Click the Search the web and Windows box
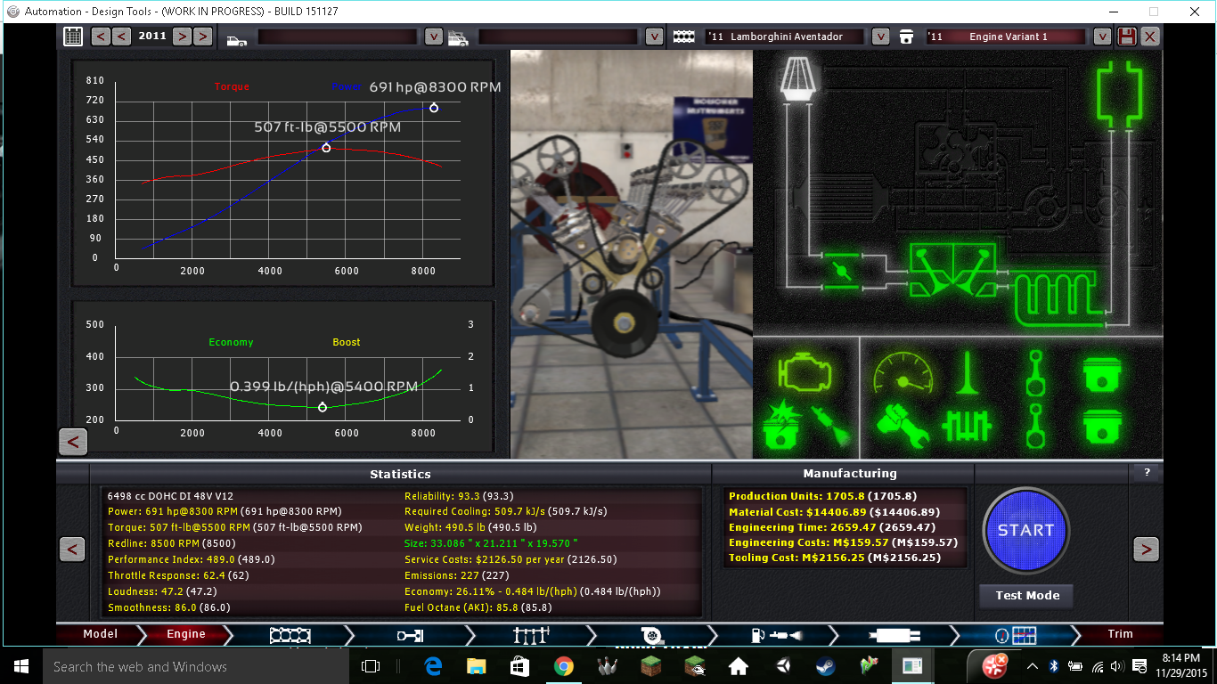 (x=196, y=666)
